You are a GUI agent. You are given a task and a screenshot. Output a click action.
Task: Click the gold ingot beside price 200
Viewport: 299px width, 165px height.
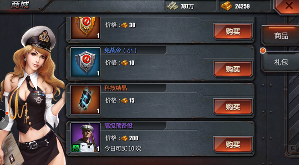pos(125,138)
